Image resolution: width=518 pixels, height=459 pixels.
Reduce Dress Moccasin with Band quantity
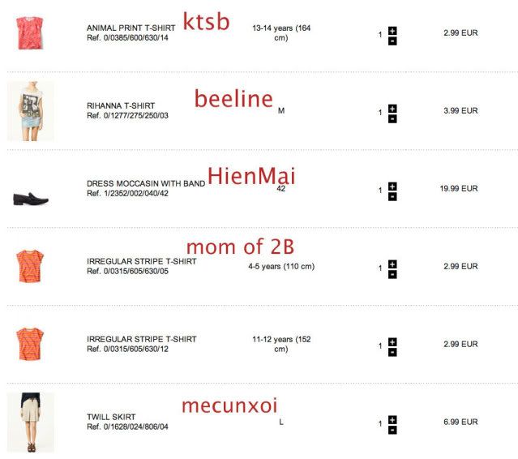[392, 195]
